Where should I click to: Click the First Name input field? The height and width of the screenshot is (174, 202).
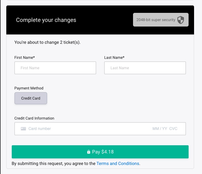point(55,68)
